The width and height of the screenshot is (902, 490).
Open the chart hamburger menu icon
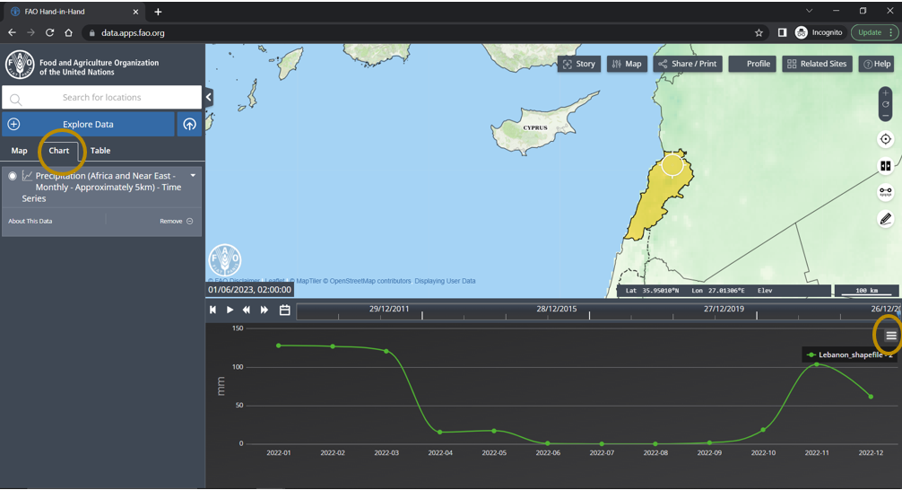[x=890, y=336]
